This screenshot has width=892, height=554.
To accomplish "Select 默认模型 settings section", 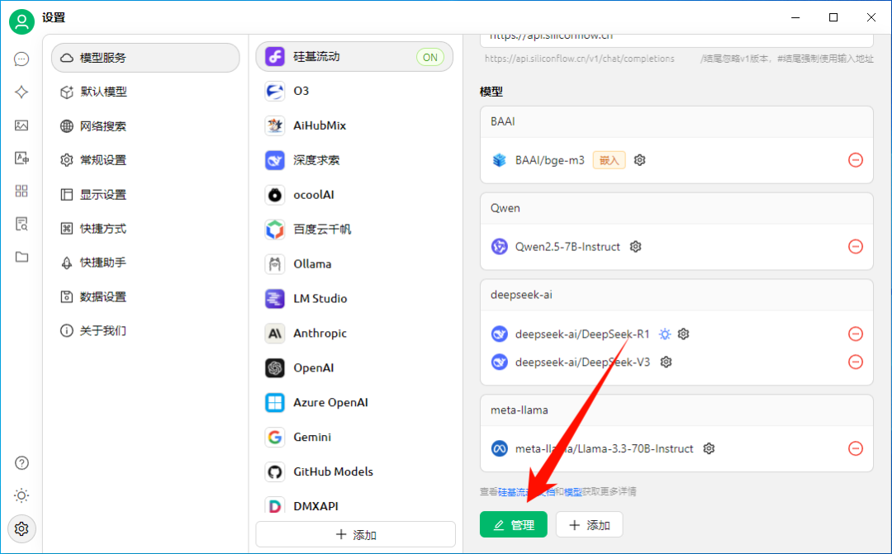I will [x=145, y=92].
